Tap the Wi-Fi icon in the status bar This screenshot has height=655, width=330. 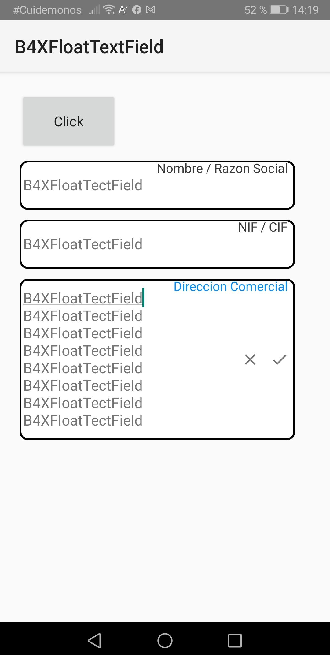point(108,10)
